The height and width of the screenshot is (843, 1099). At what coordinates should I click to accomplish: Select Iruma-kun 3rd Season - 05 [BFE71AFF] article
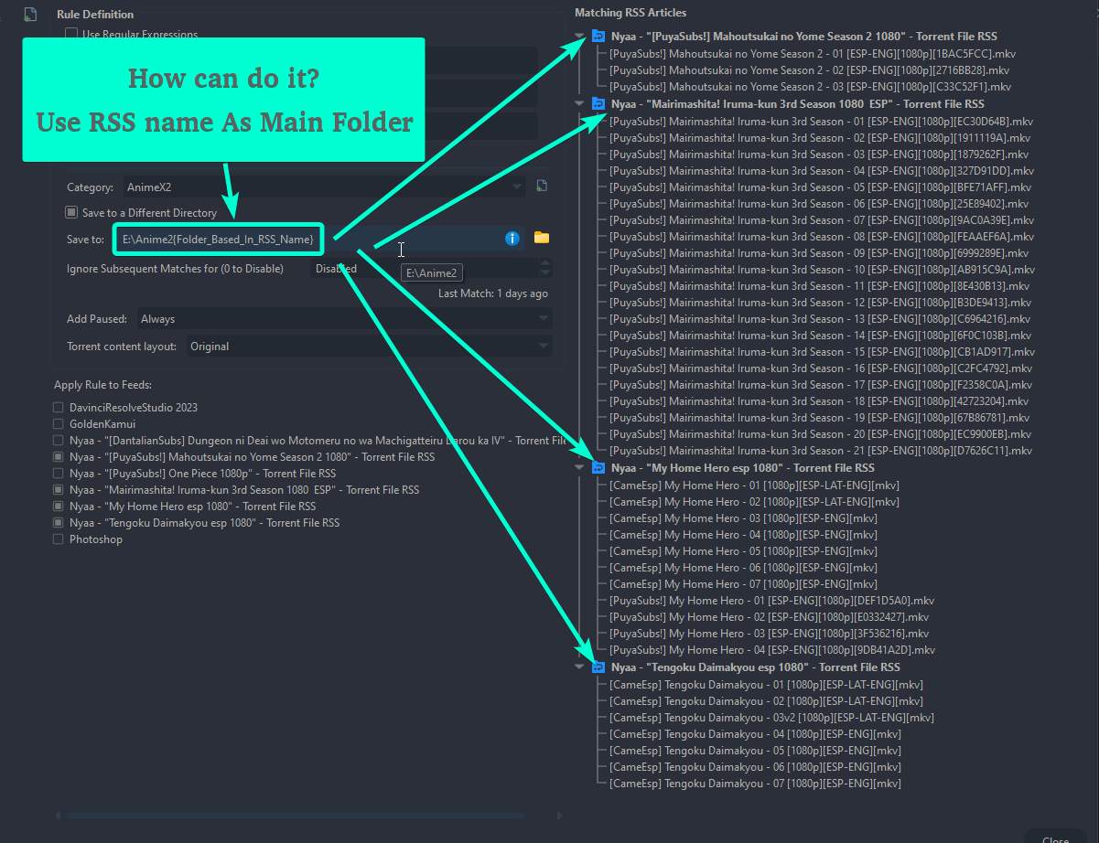[820, 187]
